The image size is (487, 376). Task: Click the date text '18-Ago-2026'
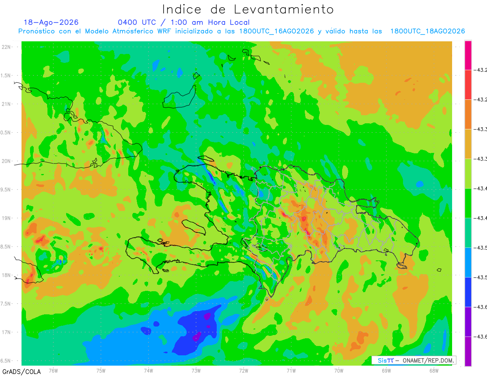tap(51, 22)
